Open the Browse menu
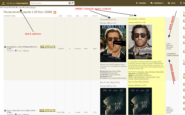Screen dimensions: 185x115 pos(141,3)
